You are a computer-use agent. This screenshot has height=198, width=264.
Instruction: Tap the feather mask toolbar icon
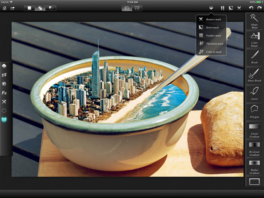223,8
